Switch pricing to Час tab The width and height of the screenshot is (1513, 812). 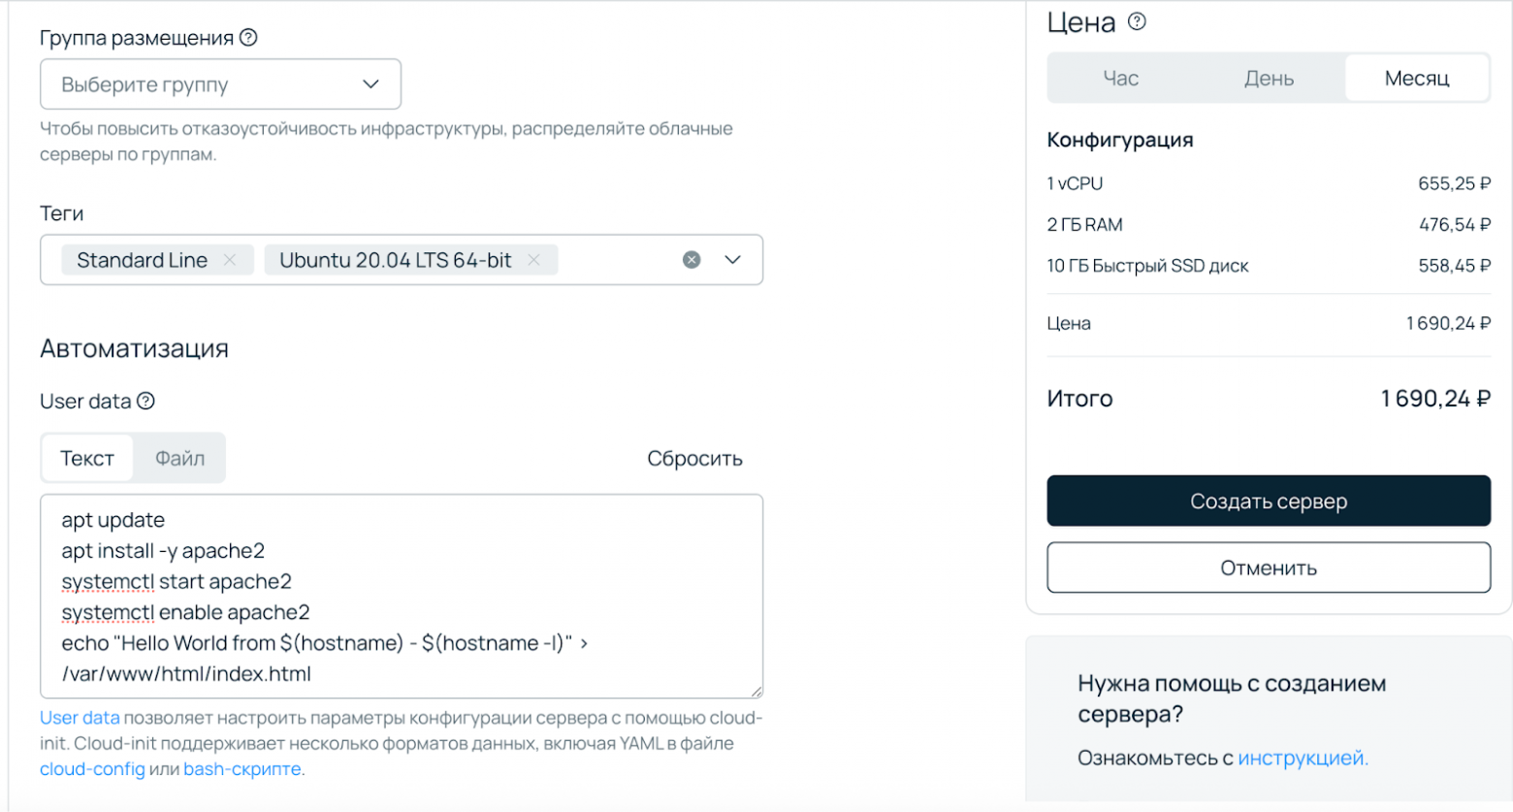pos(1120,79)
